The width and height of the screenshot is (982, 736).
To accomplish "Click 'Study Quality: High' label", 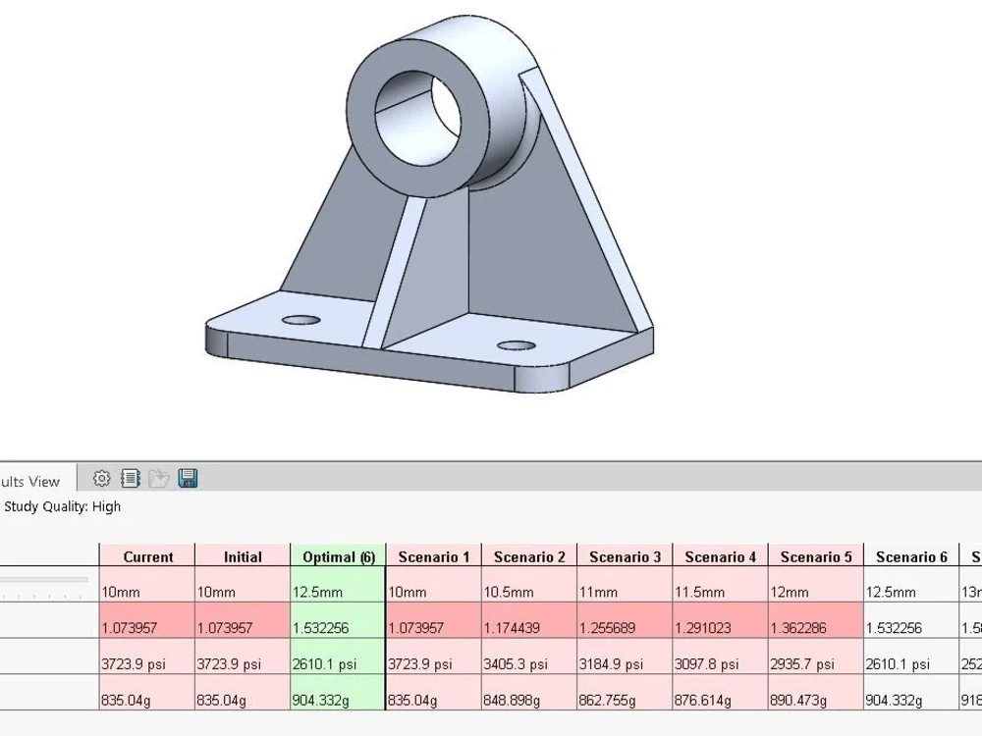I will coord(62,507).
